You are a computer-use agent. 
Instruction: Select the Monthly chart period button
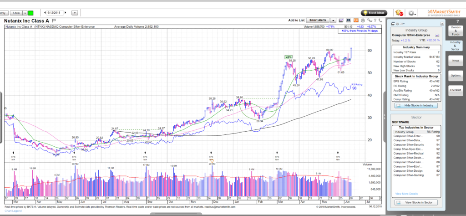click(4, 13)
